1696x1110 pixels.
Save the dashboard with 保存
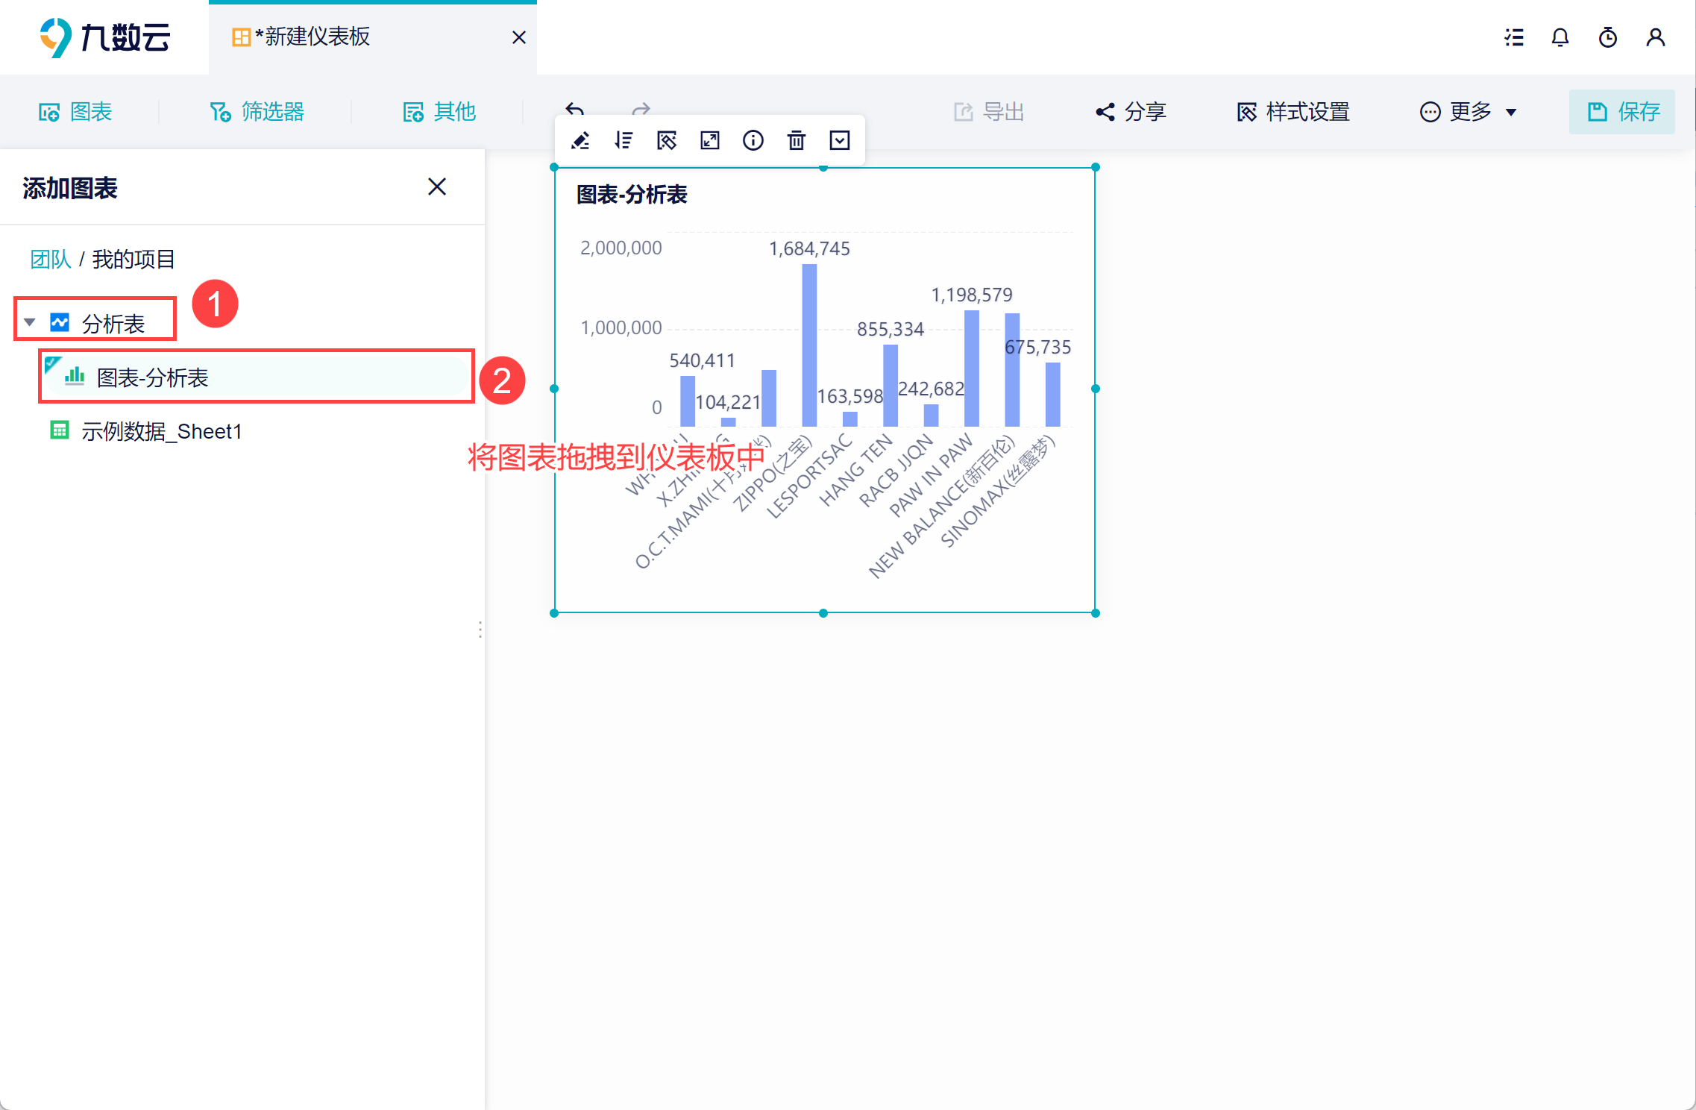(1622, 112)
